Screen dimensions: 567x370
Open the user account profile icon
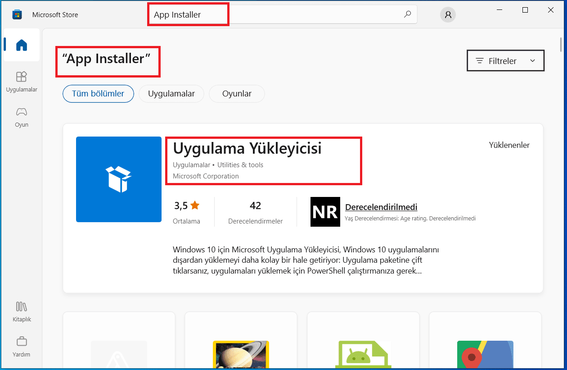tap(448, 14)
